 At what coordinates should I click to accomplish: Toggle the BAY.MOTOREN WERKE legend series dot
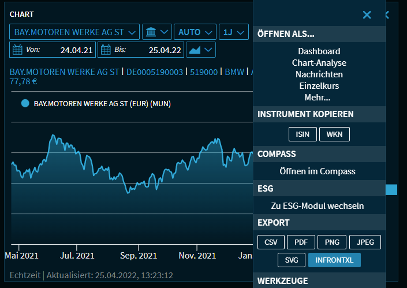click(25, 104)
